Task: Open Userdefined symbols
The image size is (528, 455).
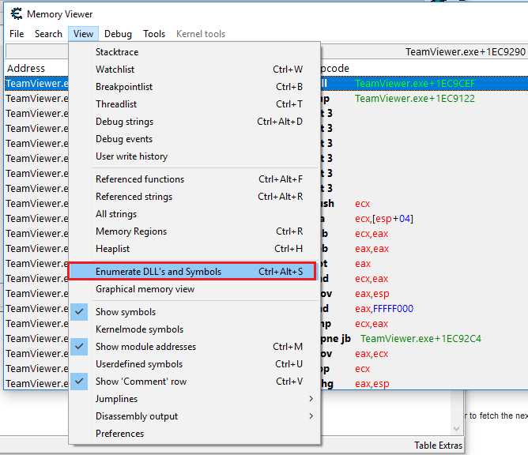Action: pyautogui.click(x=194, y=364)
